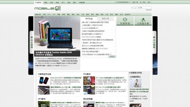Open 筆電 category in green nav bar
This screenshot has height=107, width=190.
click(64, 14)
